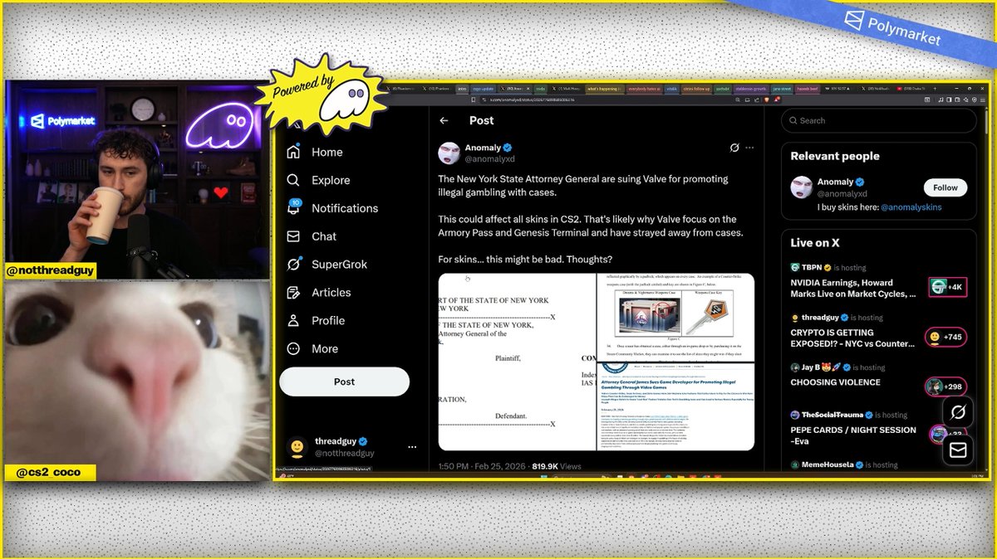Click inside the Search field

tap(879, 120)
